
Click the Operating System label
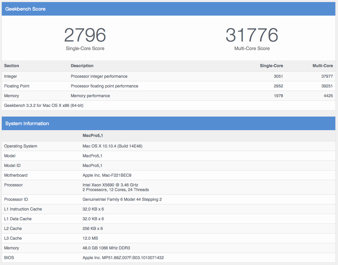pyautogui.click(x=21, y=146)
